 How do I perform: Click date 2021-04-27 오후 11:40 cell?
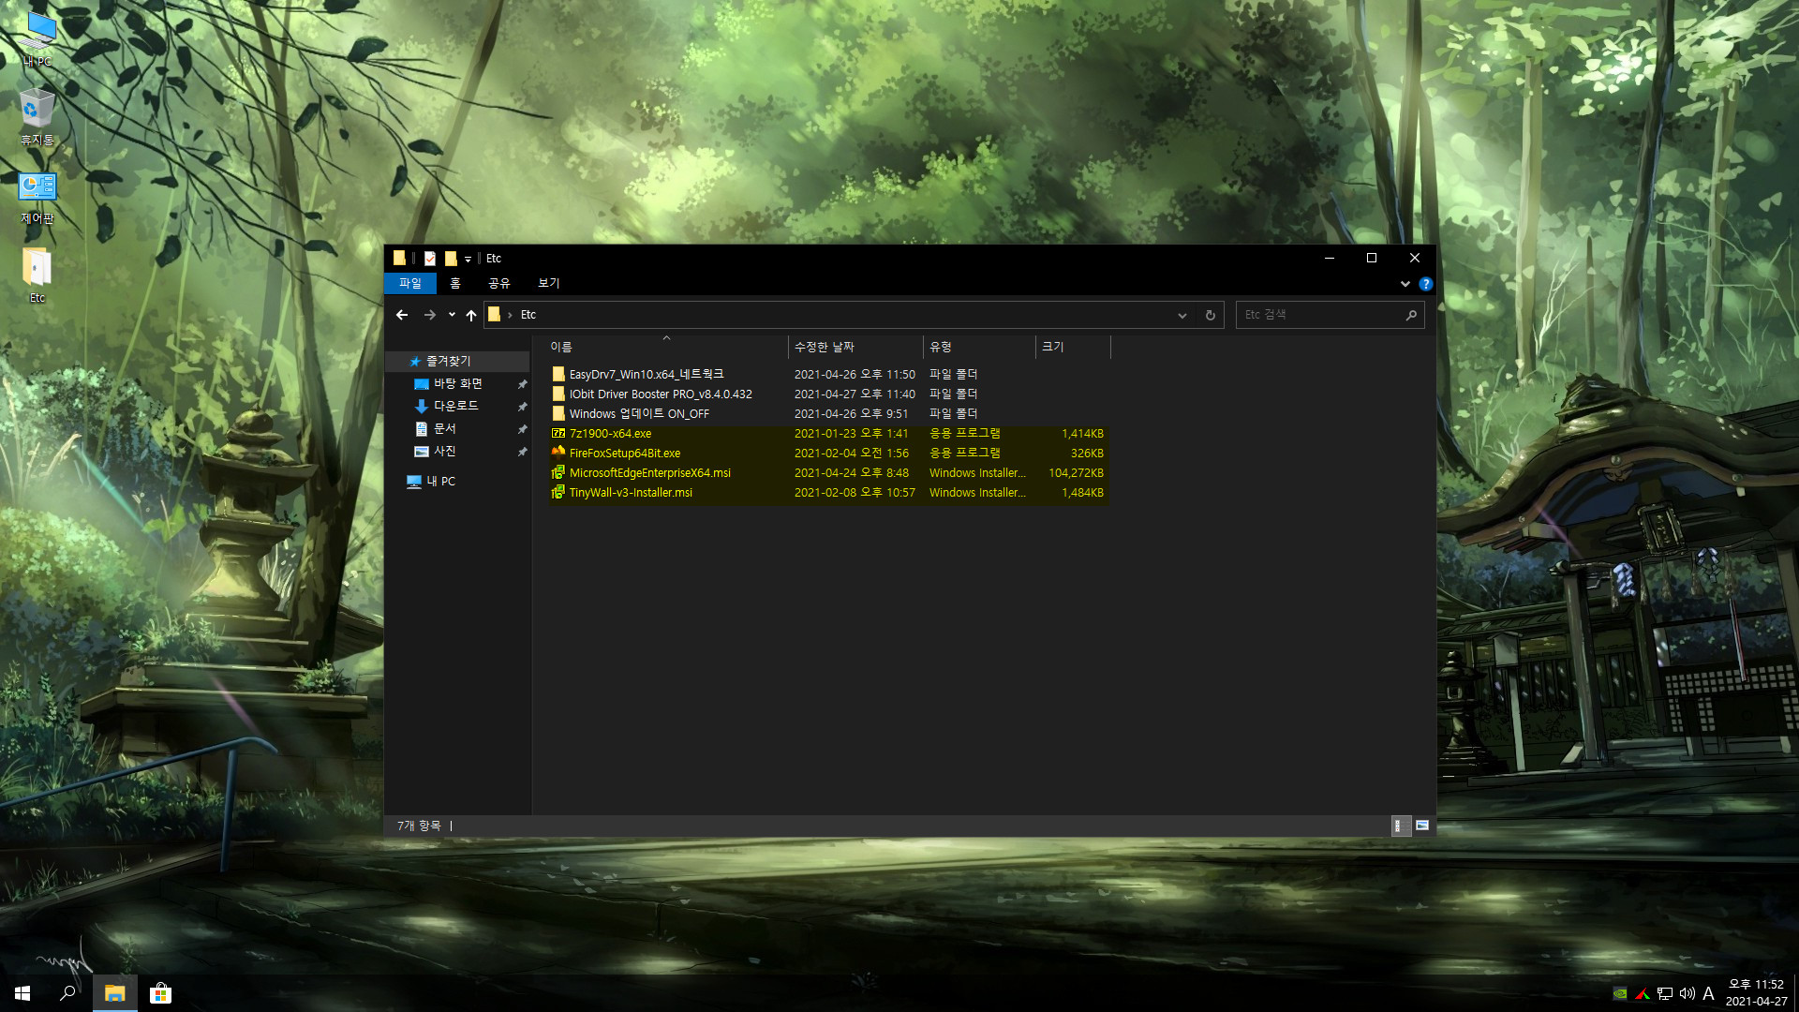point(855,394)
